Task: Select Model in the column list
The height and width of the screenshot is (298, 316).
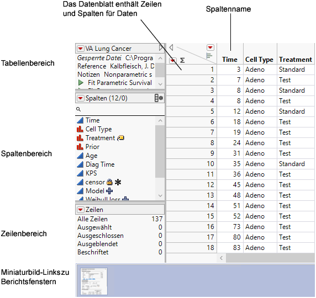Action: 94,191
